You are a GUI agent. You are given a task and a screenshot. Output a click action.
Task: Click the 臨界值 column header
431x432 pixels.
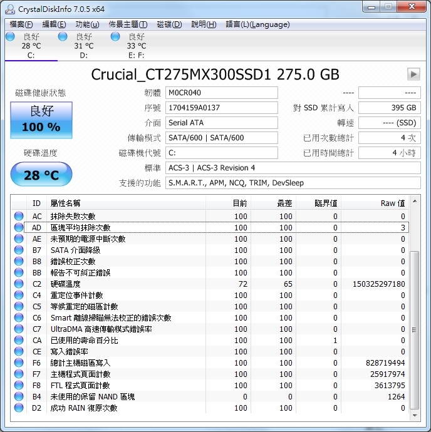click(x=319, y=203)
